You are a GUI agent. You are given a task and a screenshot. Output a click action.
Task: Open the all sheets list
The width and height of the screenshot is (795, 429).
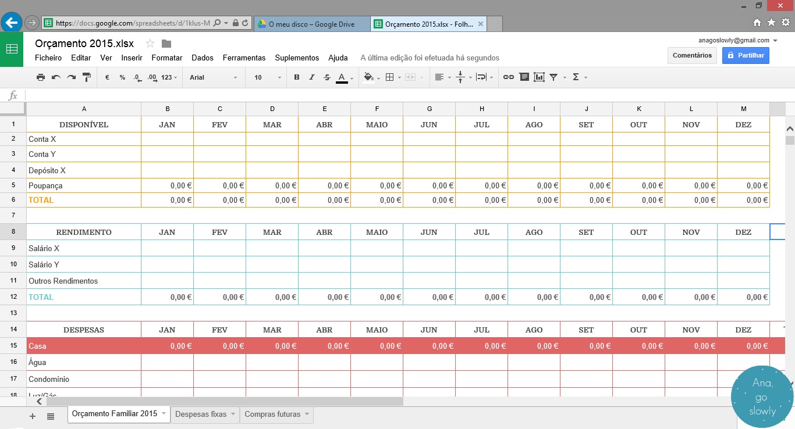coord(51,416)
